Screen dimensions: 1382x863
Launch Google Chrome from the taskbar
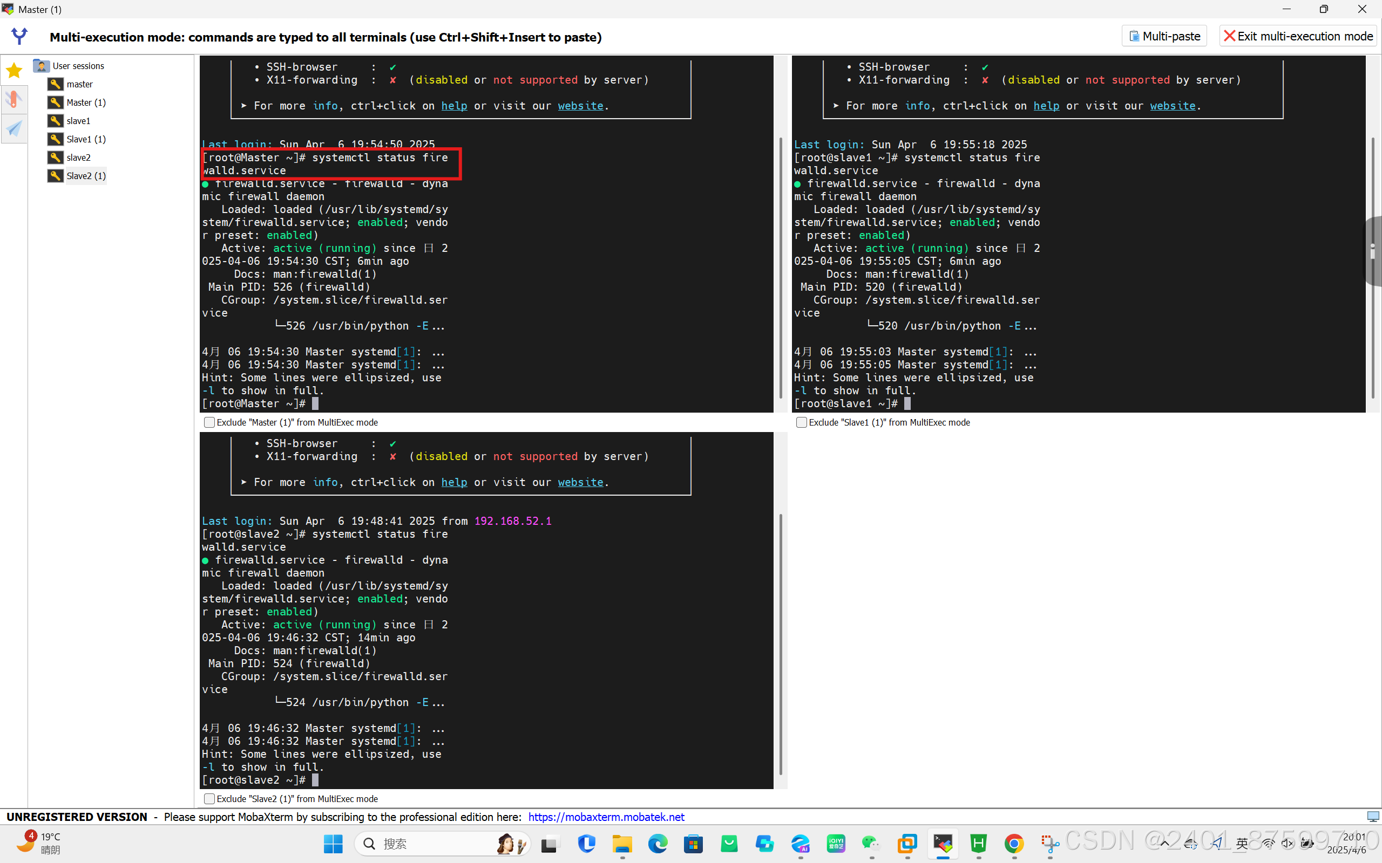[1014, 844]
